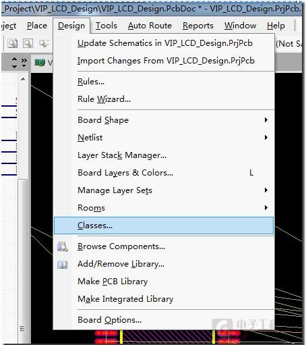
Task: Click the Browse Components binoculars icon
Action: (63, 246)
